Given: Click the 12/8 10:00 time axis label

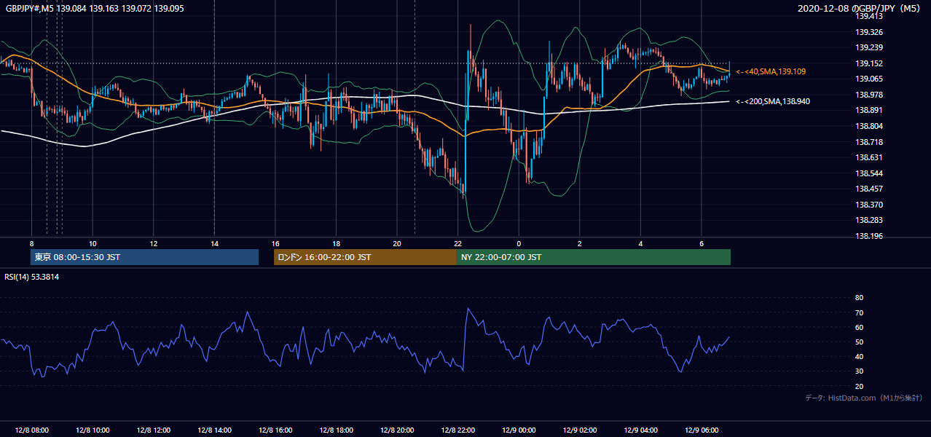Looking at the screenshot, I should [x=92, y=430].
